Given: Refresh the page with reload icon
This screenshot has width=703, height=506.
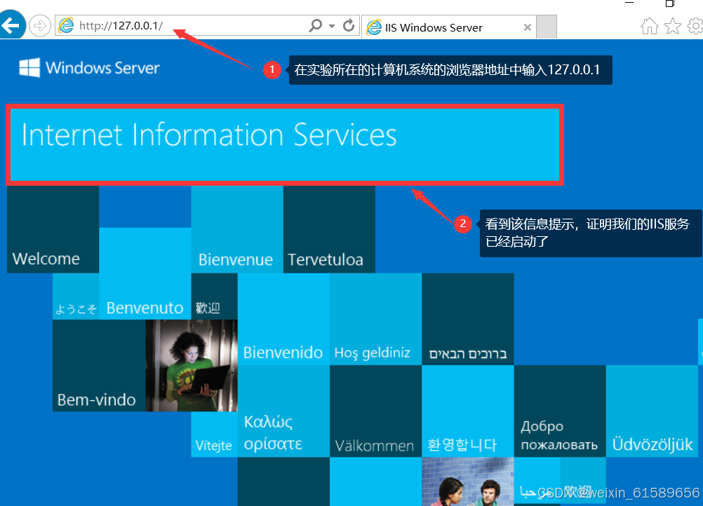Looking at the screenshot, I should [349, 25].
